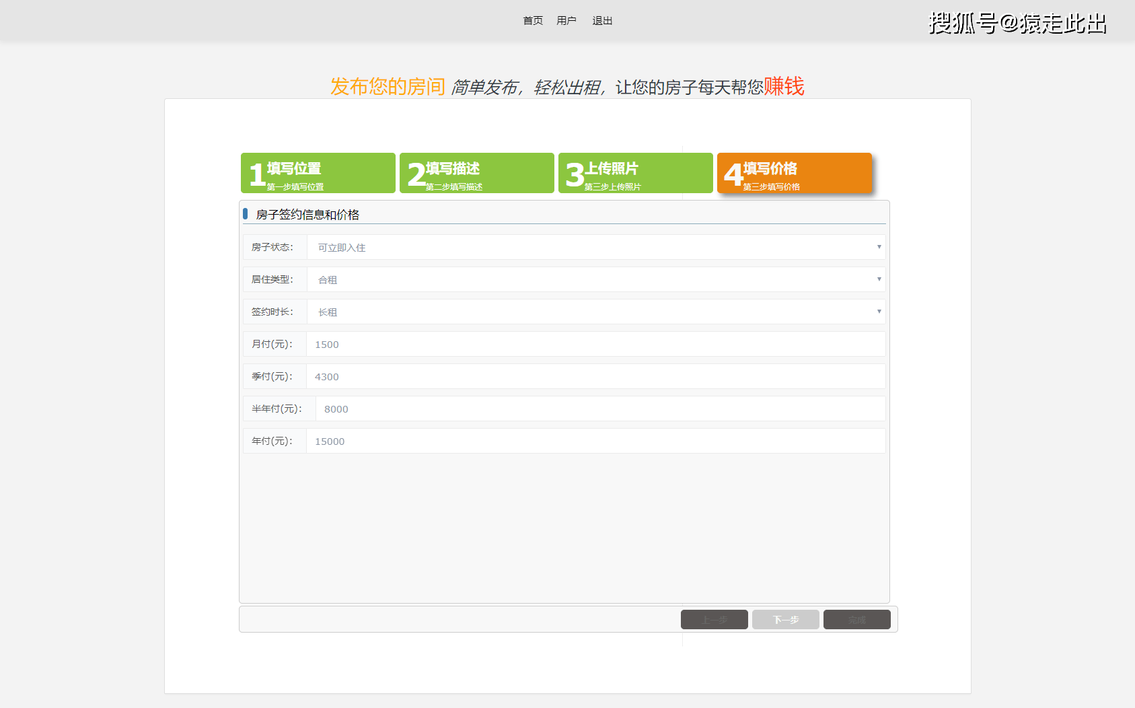
Task: Focus the 年付(元) field with 15000
Action: point(595,441)
